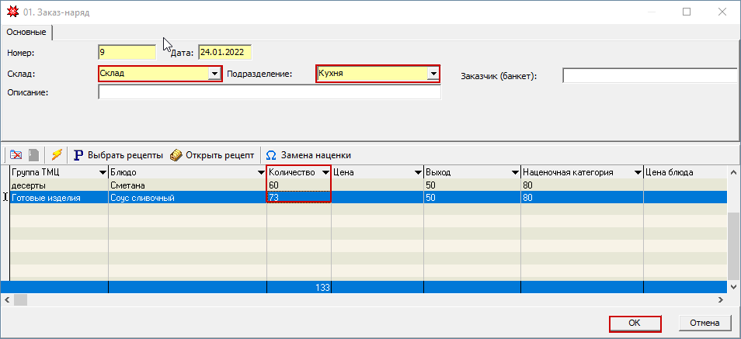The width and height of the screenshot is (741, 339).
Task: Switch to the 'Основные' tab
Action: click(26, 33)
